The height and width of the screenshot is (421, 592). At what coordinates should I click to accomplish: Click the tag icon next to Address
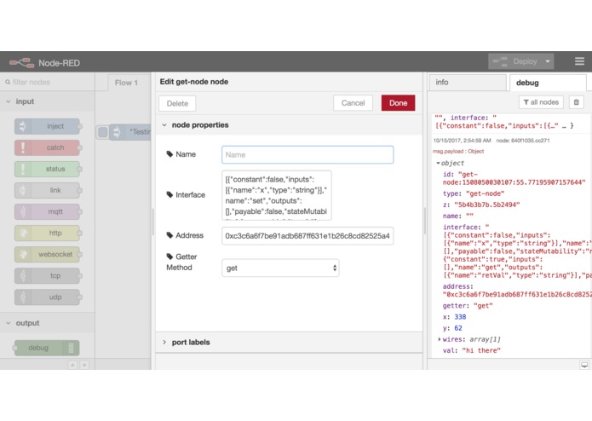(x=170, y=235)
